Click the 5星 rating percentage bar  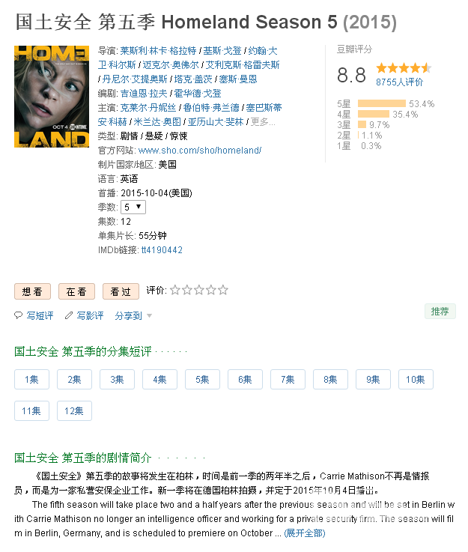382,103
